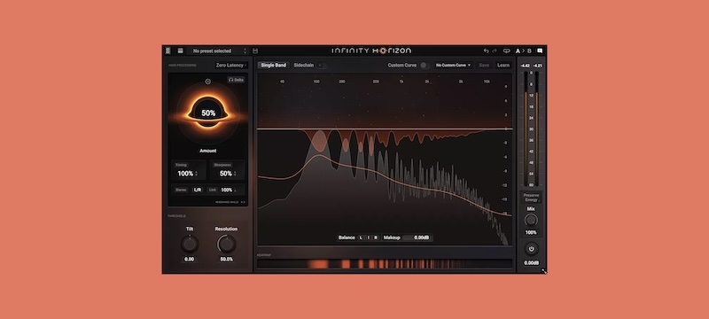This screenshot has width=709, height=319.
Task: Click the window resize corner handle
Action: coord(544,271)
